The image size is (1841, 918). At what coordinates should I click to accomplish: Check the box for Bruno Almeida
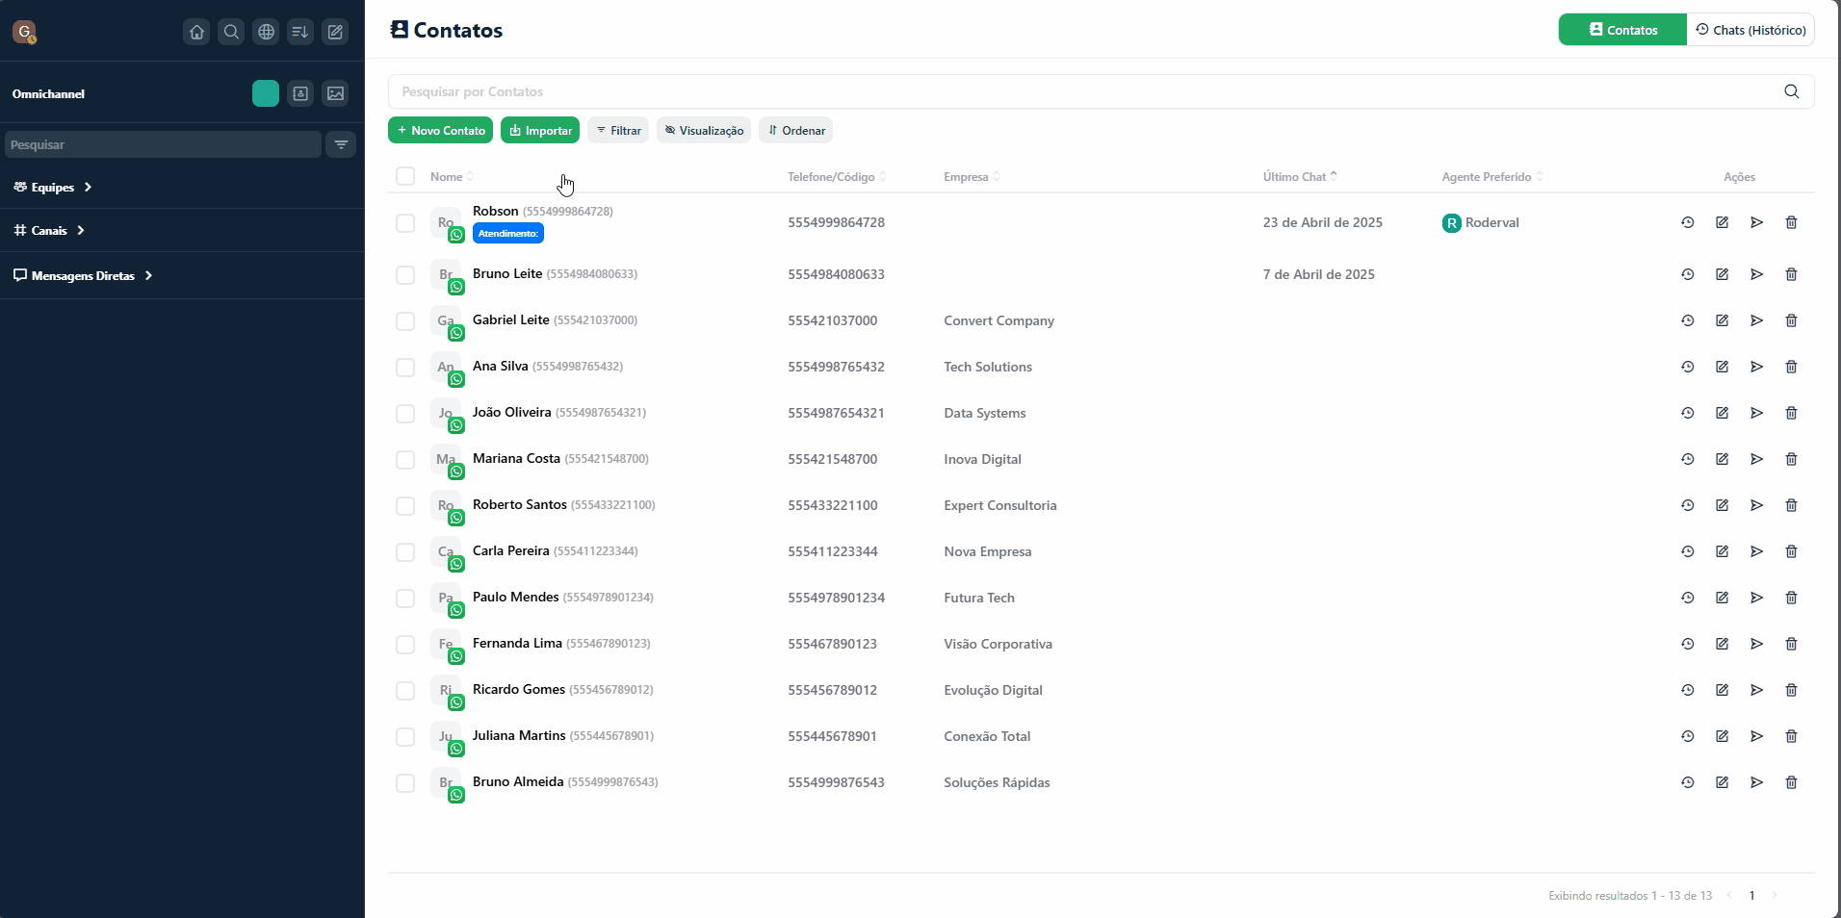click(x=405, y=783)
